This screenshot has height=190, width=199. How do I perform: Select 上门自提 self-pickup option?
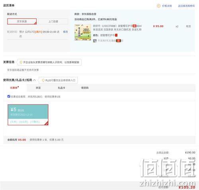pos(53,21)
